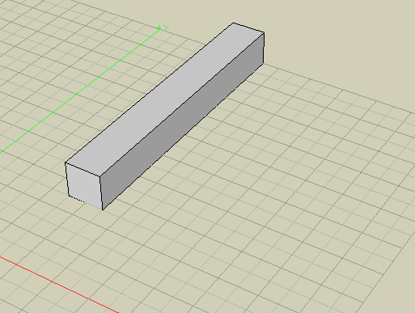415x313 pixels.
Task: Pick the far top-right corner vertex of the box
Action: pos(264,32)
